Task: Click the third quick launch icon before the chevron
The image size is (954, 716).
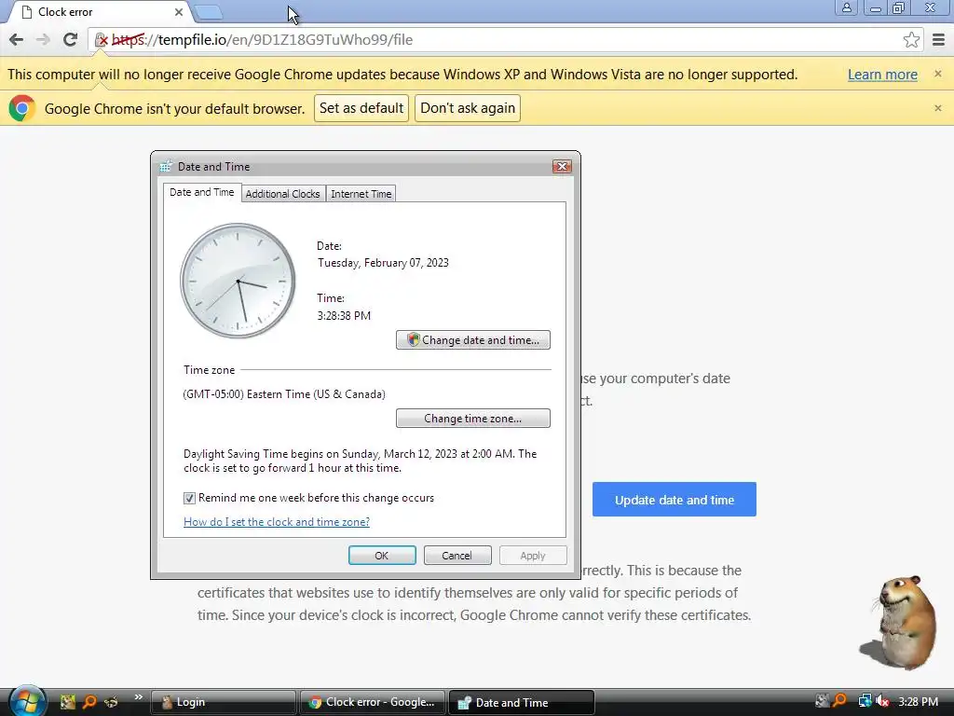Action: click(111, 702)
